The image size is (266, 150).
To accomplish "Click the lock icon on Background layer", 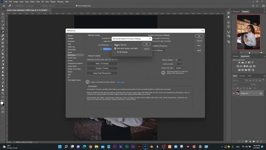I will pyautogui.click(x=261, y=93).
